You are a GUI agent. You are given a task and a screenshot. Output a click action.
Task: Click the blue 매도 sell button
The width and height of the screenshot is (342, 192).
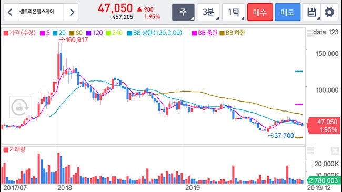[x=287, y=12]
